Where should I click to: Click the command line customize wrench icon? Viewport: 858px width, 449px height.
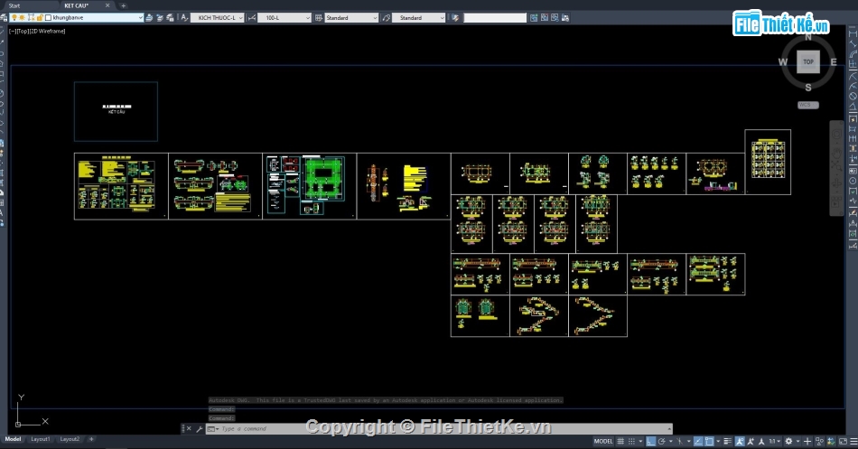pos(200,429)
